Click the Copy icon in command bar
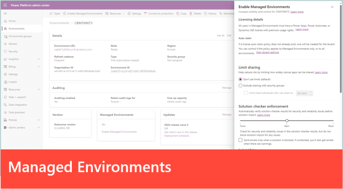 pyautogui.click(x=178, y=14)
